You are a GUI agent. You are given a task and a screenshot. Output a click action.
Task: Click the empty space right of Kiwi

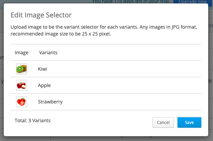point(122,69)
